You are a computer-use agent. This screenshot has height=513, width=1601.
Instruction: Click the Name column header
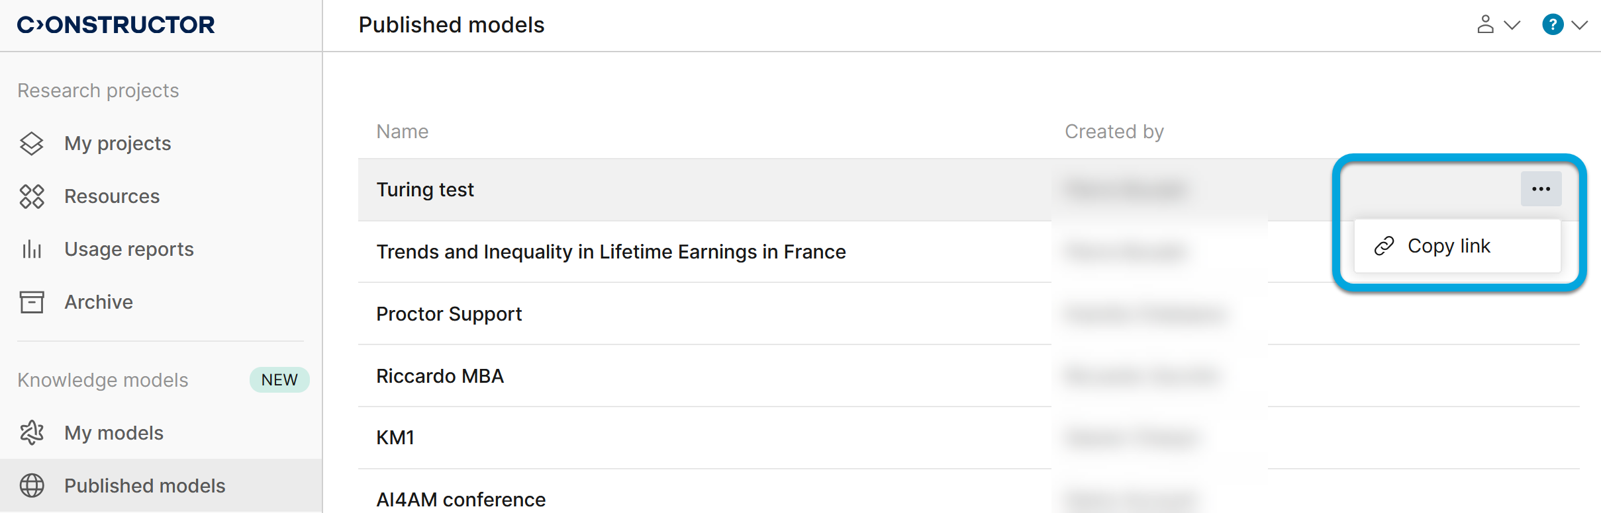pos(402,132)
